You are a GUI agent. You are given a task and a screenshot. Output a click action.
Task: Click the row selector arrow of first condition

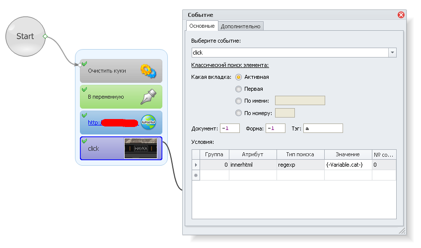pyautogui.click(x=196, y=165)
